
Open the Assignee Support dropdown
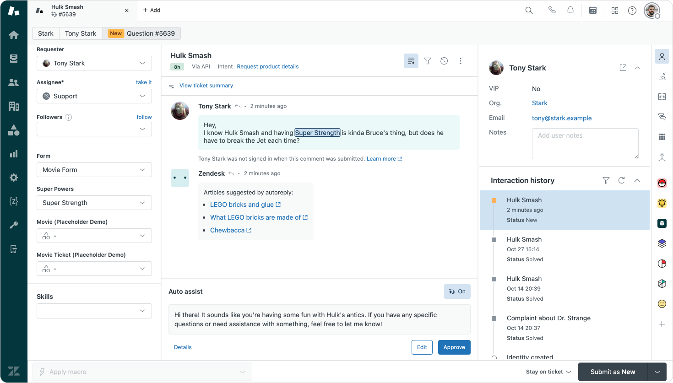(x=94, y=96)
